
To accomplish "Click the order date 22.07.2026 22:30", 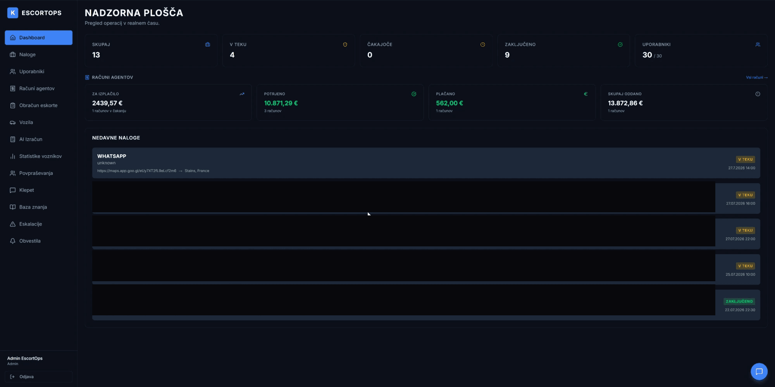I will (740, 310).
